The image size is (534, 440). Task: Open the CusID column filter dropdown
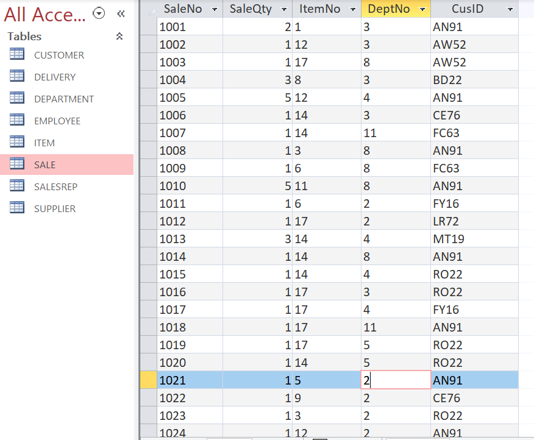tap(511, 9)
